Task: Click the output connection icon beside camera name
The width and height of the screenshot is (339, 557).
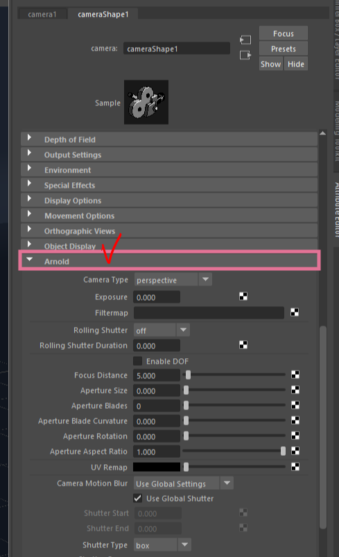Action: [x=245, y=55]
